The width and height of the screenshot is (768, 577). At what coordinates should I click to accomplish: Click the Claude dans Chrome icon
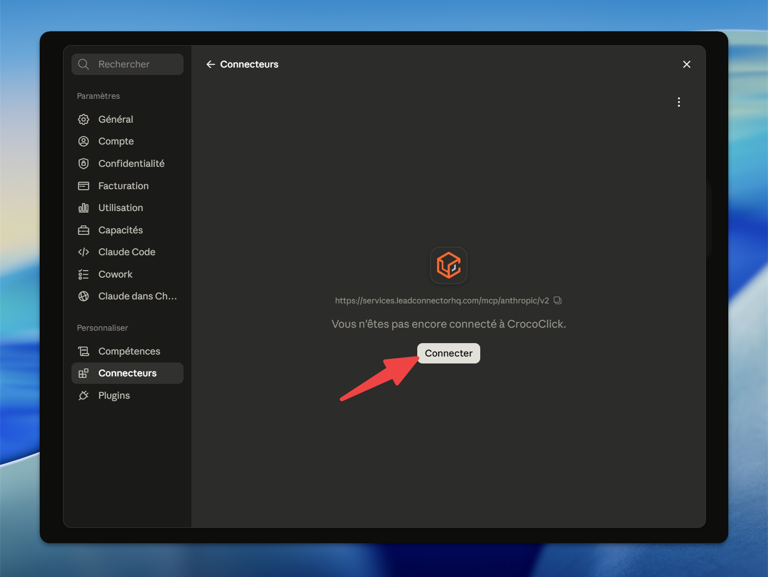(x=84, y=296)
